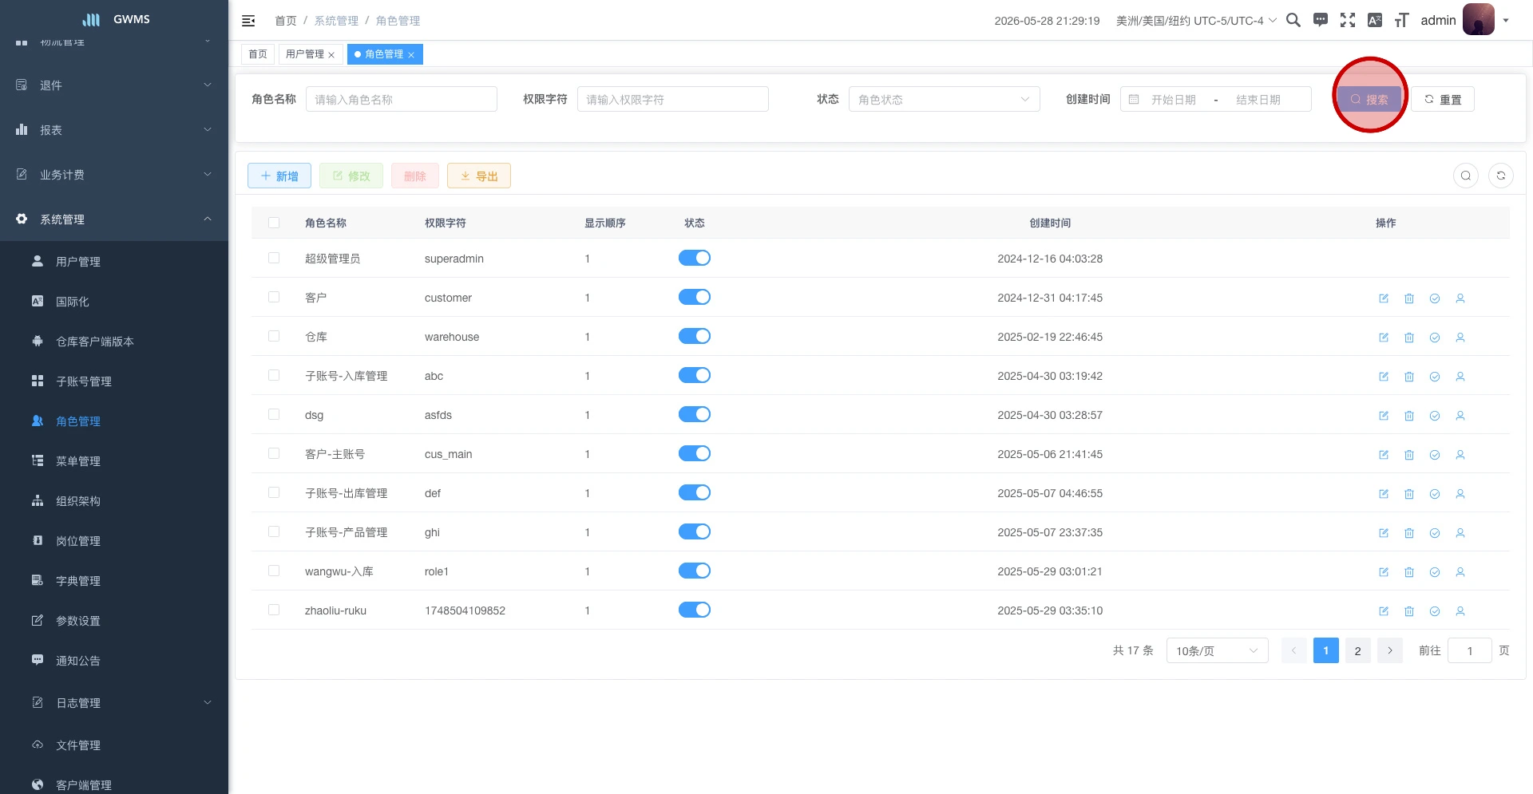The height and width of the screenshot is (794, 1533).
Task: Edit the zhaoliu-ruku role row icon
Action: (1384, 611)
